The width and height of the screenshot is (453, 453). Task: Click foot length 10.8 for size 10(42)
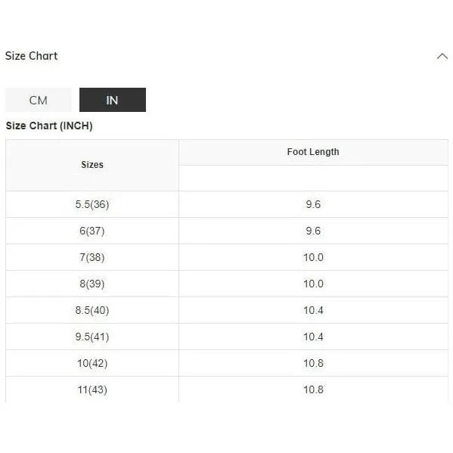[313, 363]
